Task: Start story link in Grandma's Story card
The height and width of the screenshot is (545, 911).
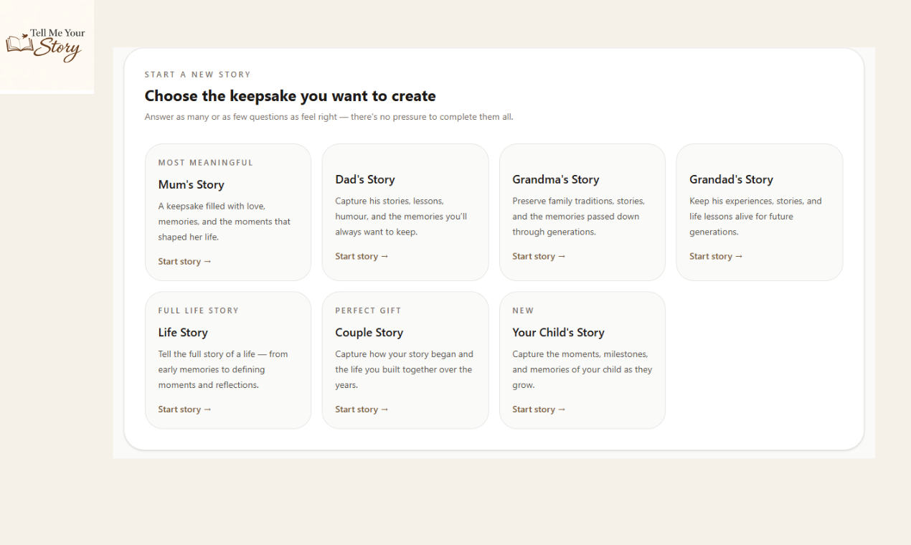Action: pos(539,257)
